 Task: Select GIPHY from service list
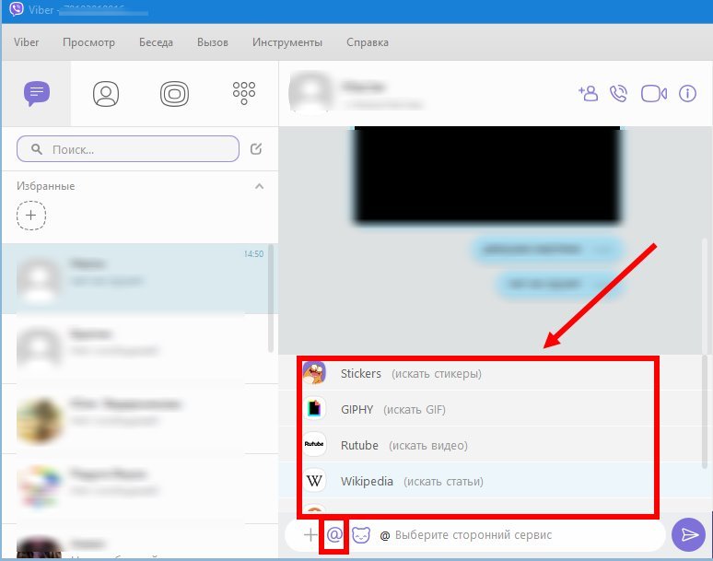360,409
